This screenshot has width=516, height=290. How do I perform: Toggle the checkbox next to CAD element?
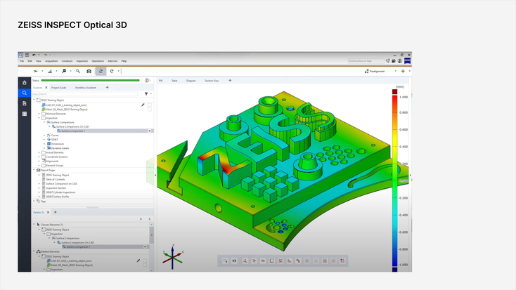point(150,105)
